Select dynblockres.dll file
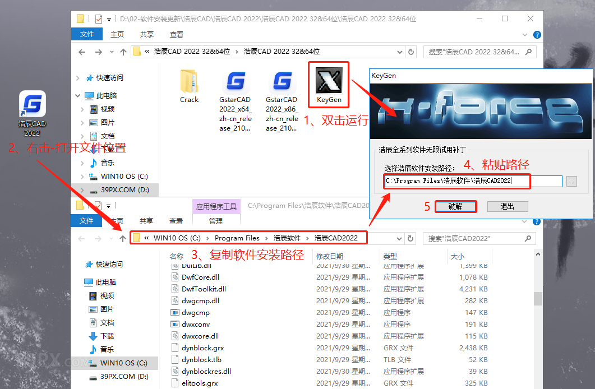The image size is (595, 389). pos(206,371)
